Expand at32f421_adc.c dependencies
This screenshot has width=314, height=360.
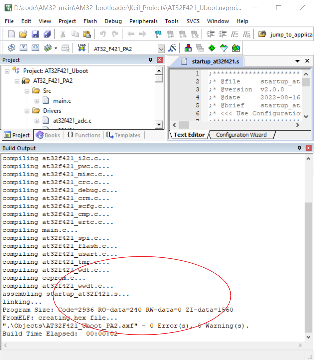click(x=37, y=121)
